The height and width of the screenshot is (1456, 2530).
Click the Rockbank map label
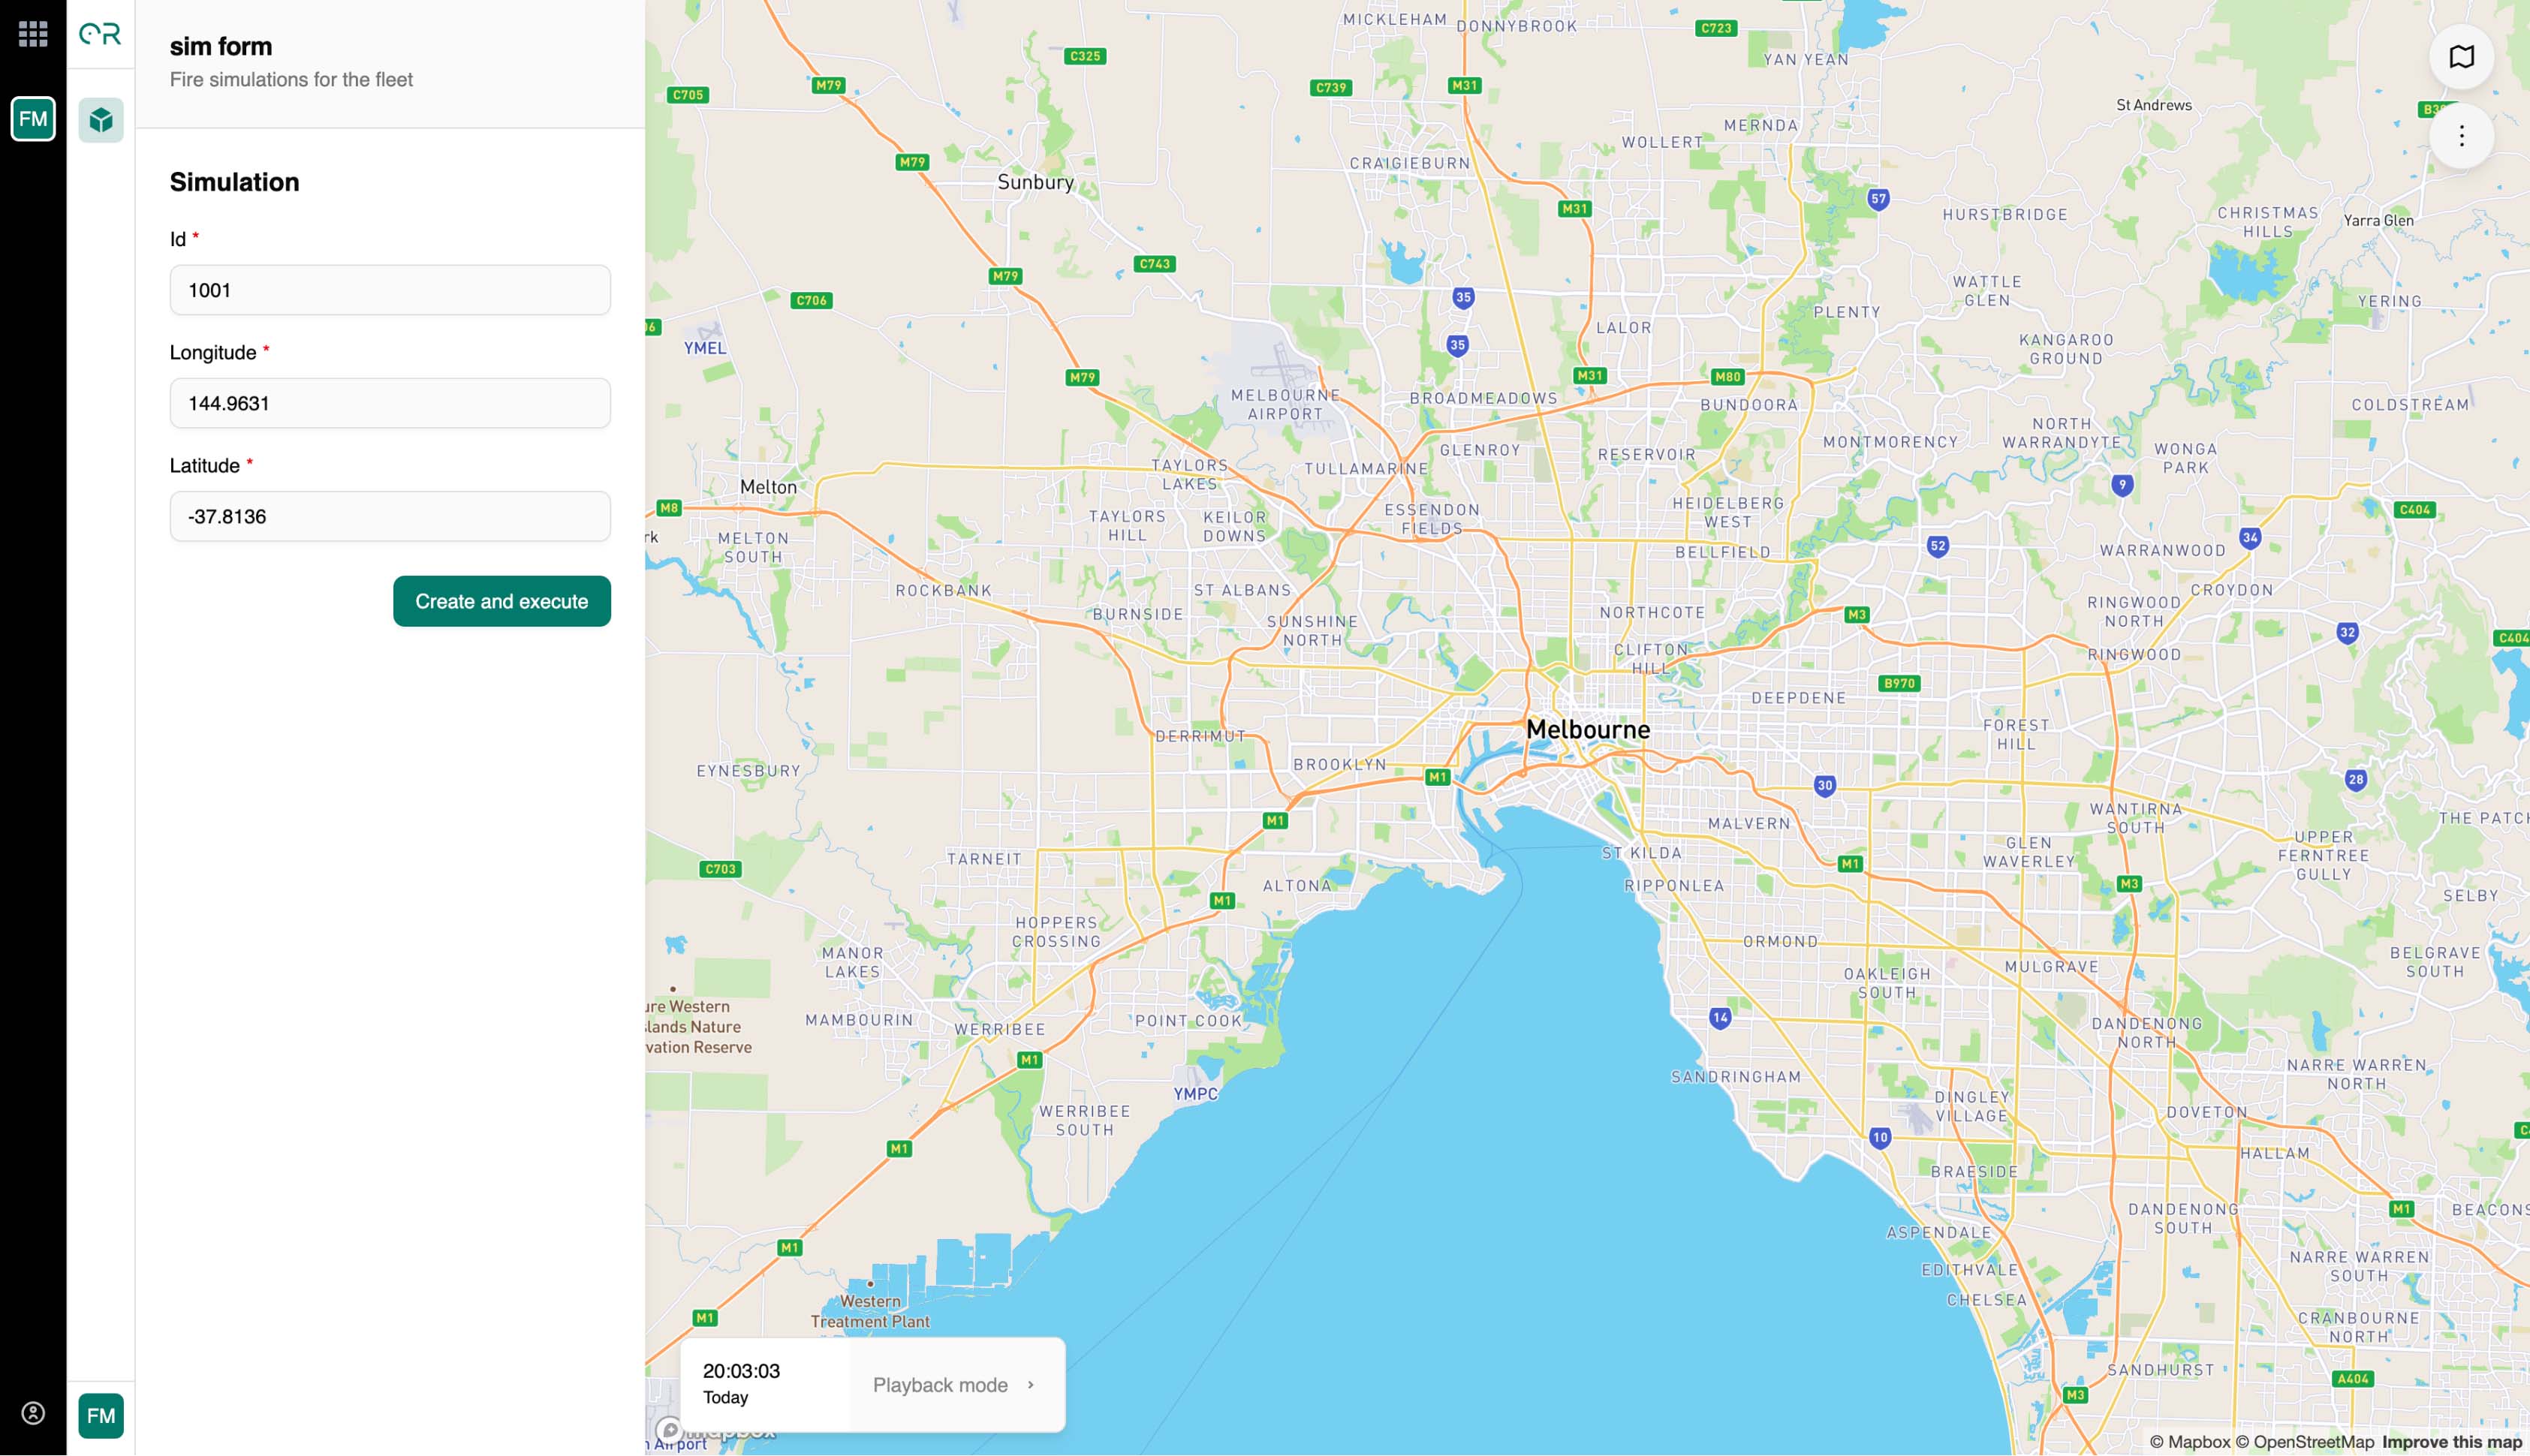click(943, 591)
